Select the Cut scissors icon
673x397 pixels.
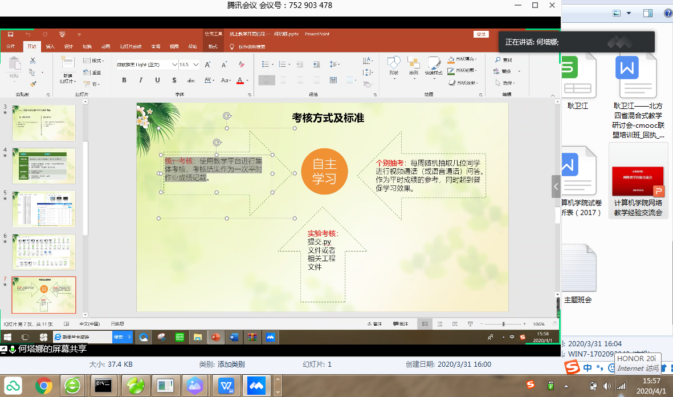click(32, 60)
